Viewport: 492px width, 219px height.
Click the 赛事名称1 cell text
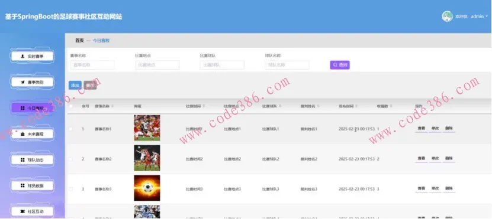tap(103, 129)
